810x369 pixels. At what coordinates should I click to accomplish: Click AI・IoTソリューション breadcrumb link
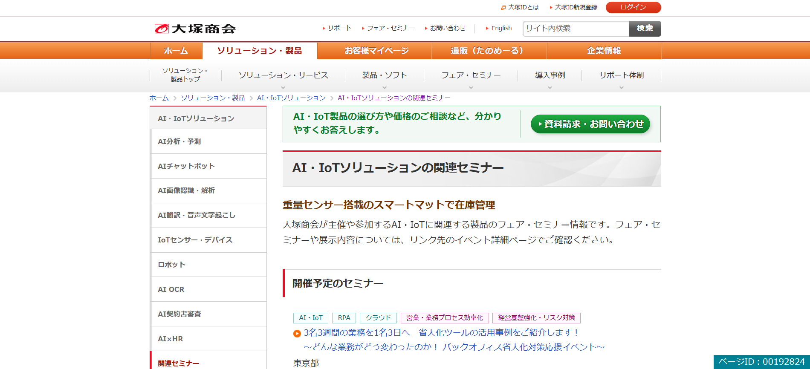[x=291, y=98]
